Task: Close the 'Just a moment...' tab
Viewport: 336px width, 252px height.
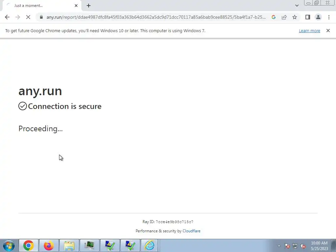Action: (x=76, y=6)
